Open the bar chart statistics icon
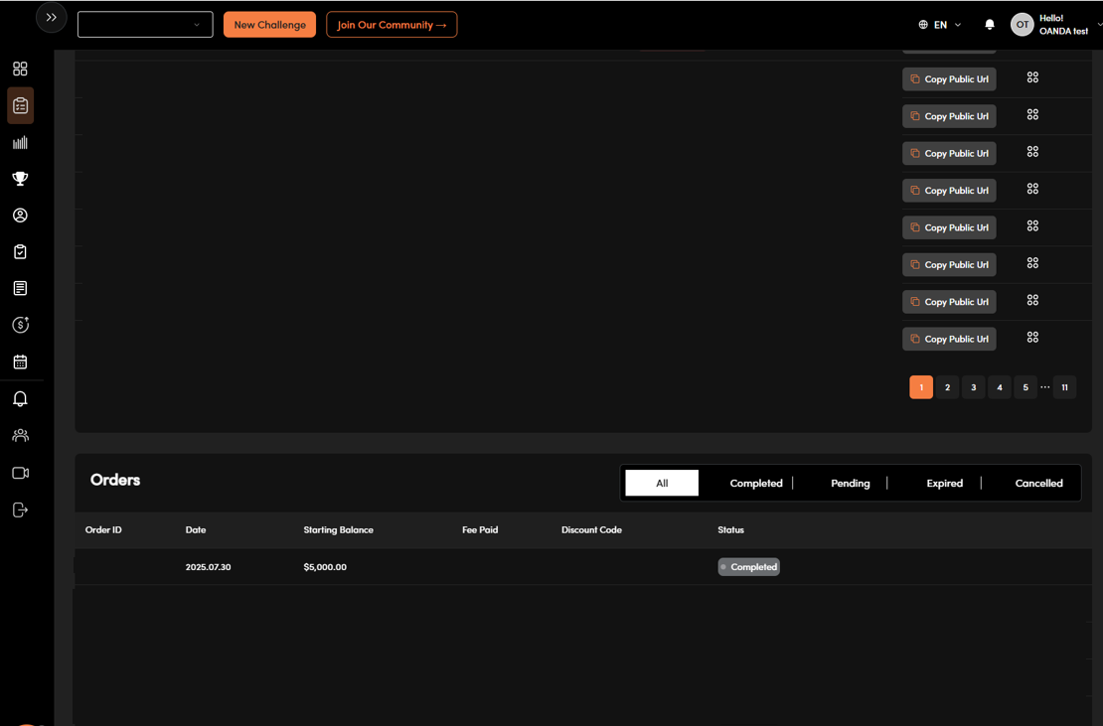The width and height of the screenshot is (1103, 726). [20, 143]
